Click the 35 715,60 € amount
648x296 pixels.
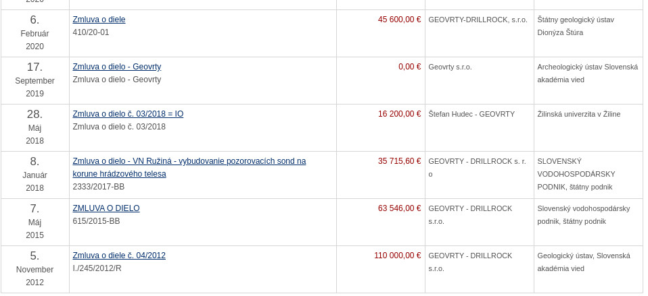[x=399, y=161]
